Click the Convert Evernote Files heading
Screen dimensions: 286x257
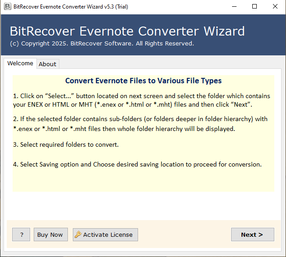[143, 81]
